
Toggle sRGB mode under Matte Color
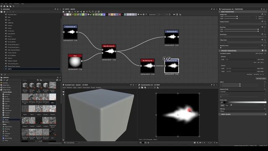click(222, 105)
